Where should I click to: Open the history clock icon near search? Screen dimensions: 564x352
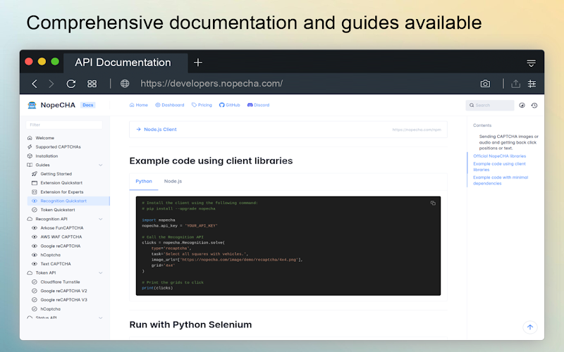[x=534, y=105]
